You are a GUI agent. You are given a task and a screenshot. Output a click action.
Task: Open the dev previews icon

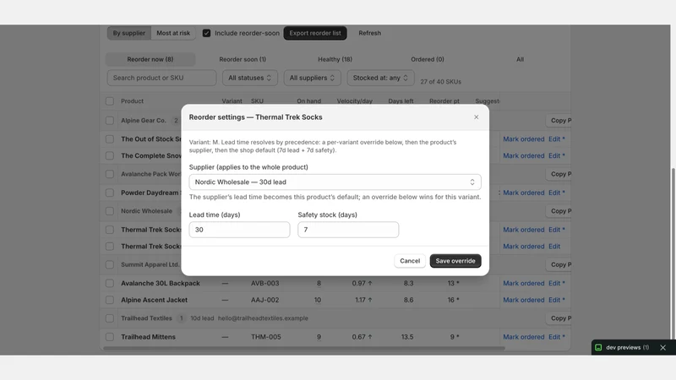598,348
